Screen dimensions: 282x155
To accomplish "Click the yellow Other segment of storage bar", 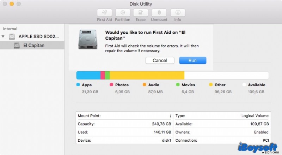I will (147, 75).
